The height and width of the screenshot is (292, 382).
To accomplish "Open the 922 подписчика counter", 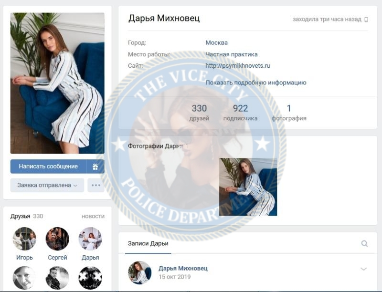I will point(241,113).
